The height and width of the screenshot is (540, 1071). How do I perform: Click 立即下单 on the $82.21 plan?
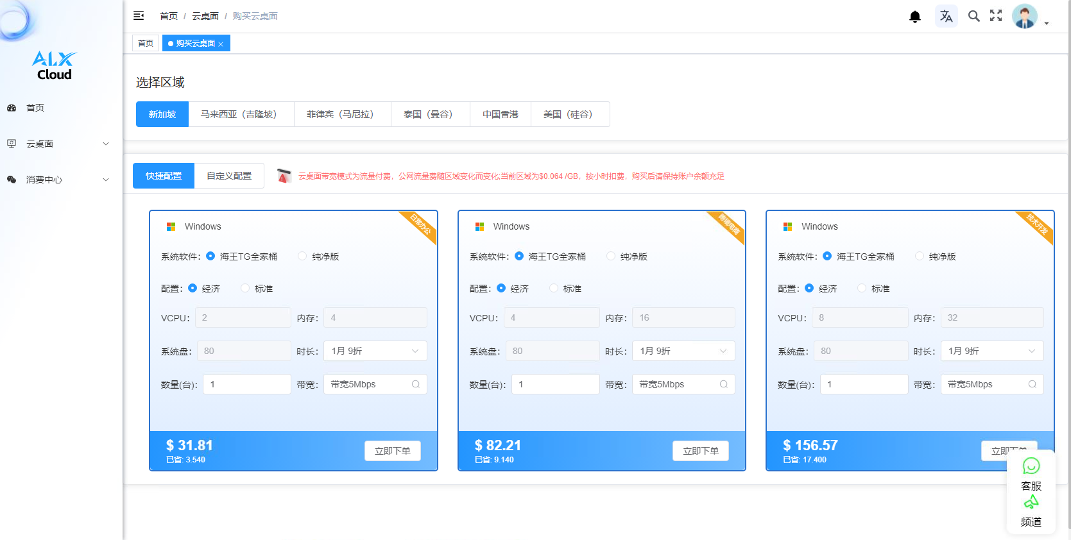pos(701,451)
